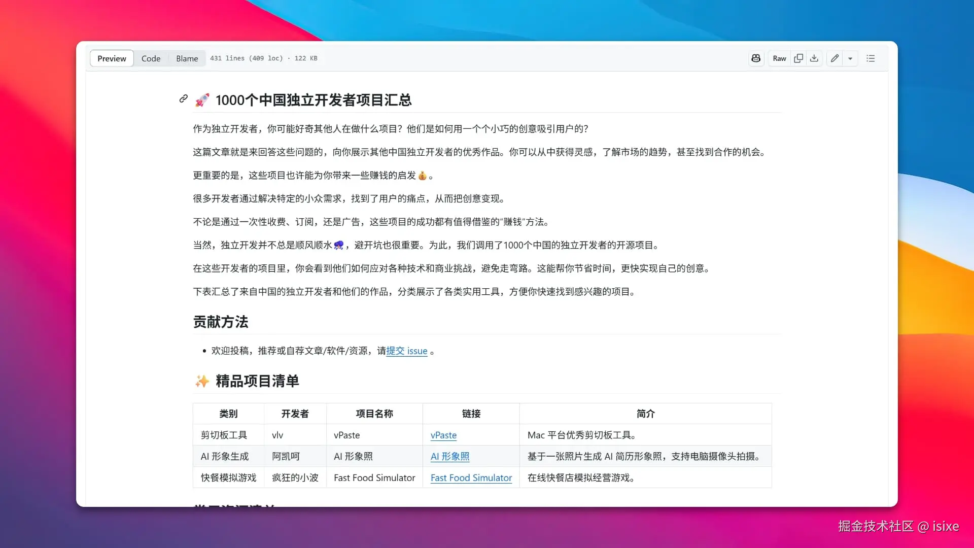Click the Raw button
The width and height of the screenshot is (974, 548).
(x=779, y=58)
